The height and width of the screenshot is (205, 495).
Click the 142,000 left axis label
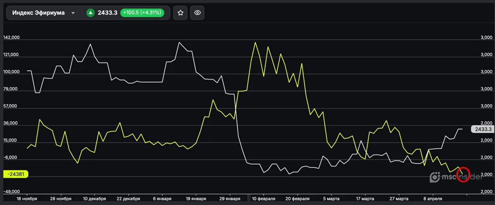pos(11,38)
